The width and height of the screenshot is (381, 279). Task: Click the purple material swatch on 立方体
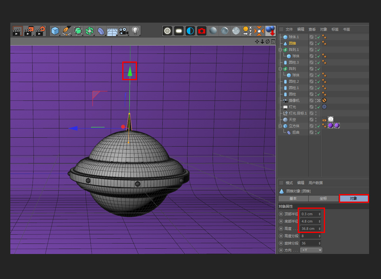[x=331, y=125]
